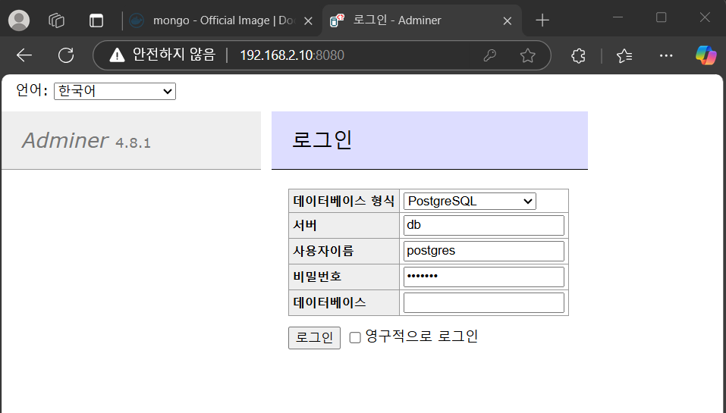
Task: Click the 4.8.1 version link
Action: [x=133, y=143]
